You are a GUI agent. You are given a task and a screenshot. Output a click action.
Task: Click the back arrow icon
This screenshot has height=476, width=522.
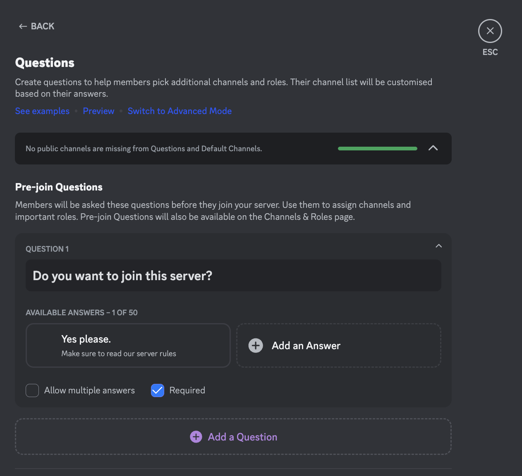23,26
